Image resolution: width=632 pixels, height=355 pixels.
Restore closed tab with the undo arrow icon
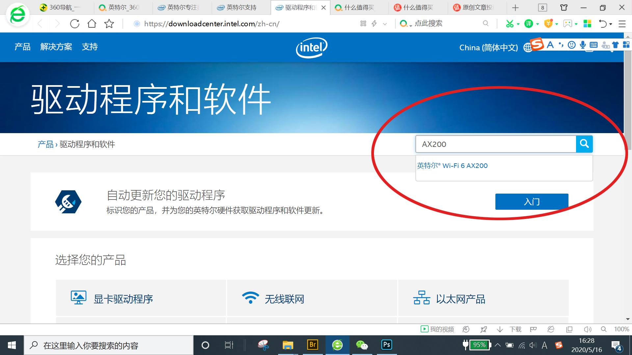(x=602, y=24)
